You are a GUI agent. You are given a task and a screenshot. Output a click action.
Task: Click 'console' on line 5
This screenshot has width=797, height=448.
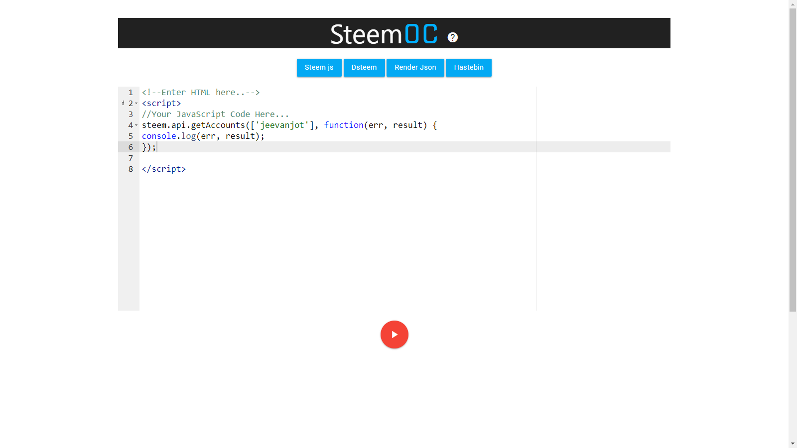(x=159, y=136)
